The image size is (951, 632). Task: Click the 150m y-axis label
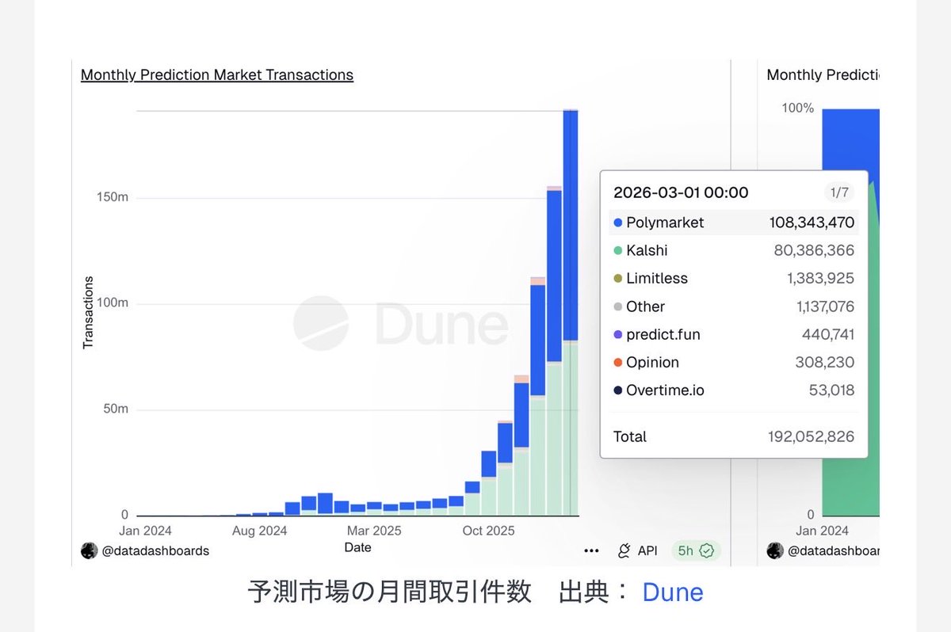click(x=112, y=196)
